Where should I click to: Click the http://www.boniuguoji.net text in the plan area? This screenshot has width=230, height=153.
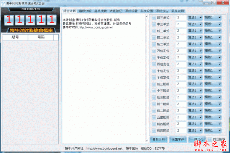95,27
